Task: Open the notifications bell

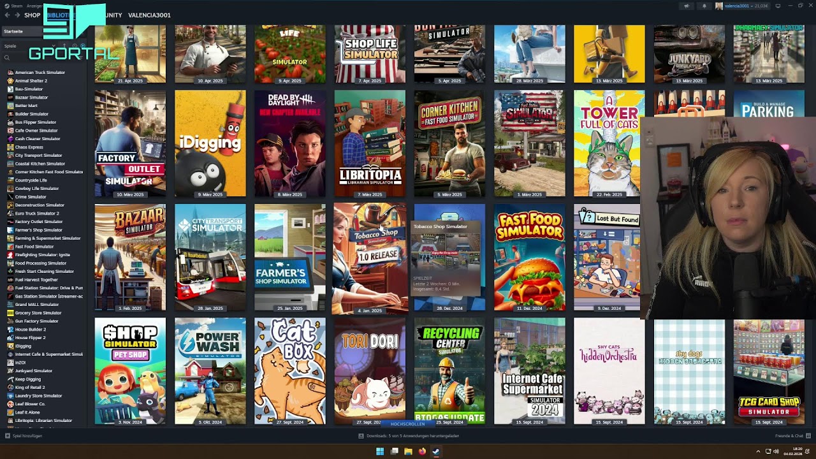Action: [x=704, y=6]
